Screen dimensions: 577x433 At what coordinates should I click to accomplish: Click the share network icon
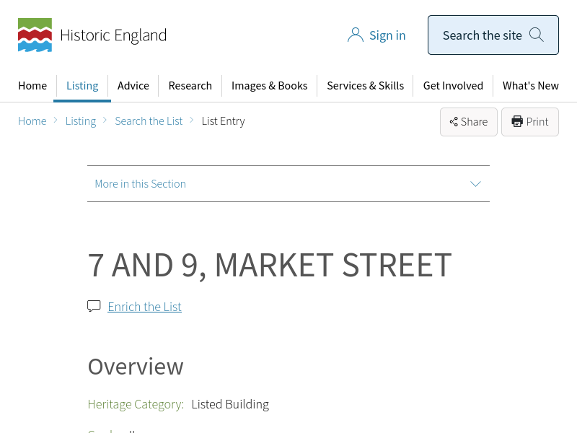tap(454, 122)
